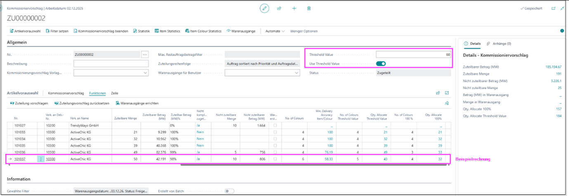Check the Warenausgang checkbox for row 101033
Image resolution: width=569 pixels, height=196 pixels.
[x=275, y=132]
